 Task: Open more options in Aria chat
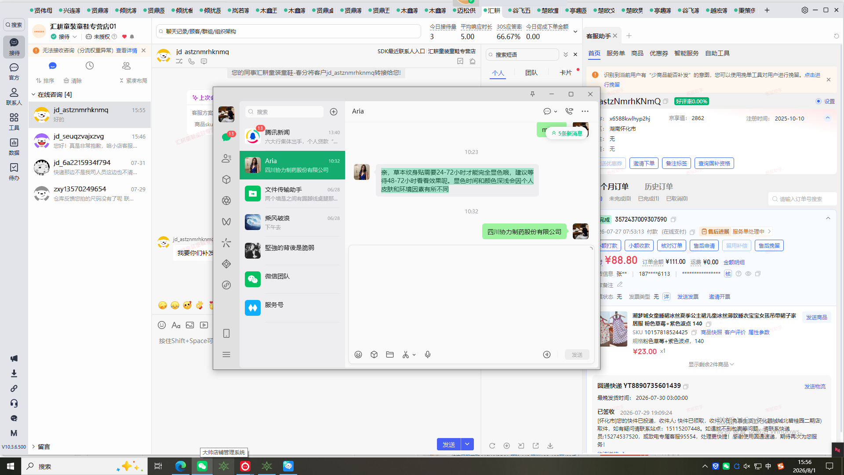[x=585, y=111]
